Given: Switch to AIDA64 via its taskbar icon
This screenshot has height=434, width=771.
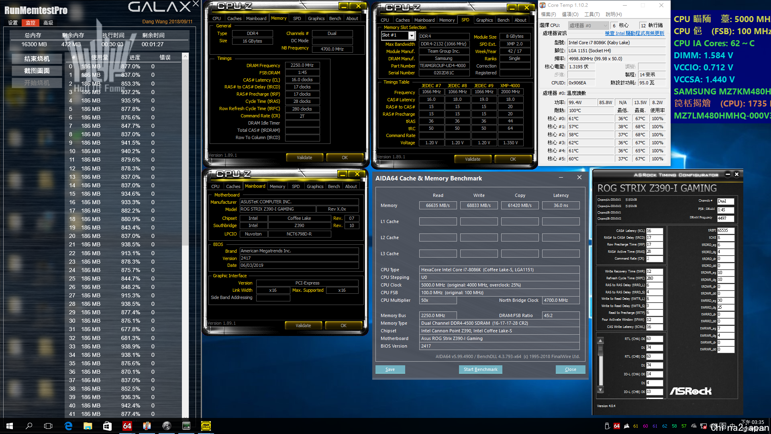Looking at the screenshot, I should coord(127,426).
